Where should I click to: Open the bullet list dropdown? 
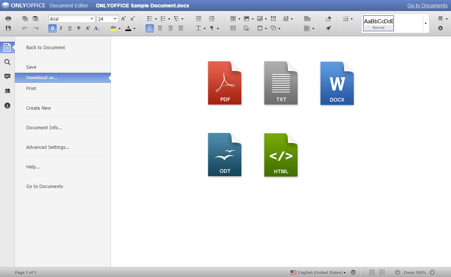click(156, 19)
